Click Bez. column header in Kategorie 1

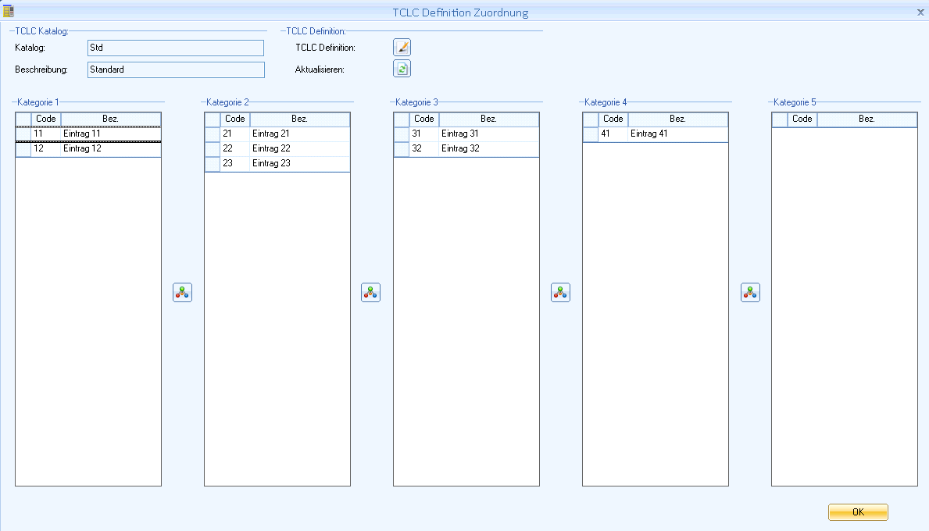pyautogui.click(x=111, y=119)
